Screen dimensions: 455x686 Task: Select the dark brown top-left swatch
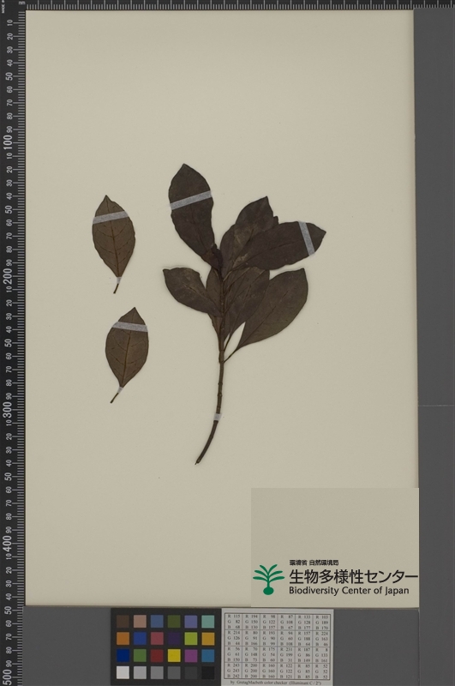point(123,621)
